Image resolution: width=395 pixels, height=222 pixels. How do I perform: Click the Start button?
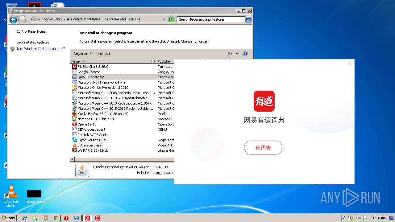pos(8,218)
